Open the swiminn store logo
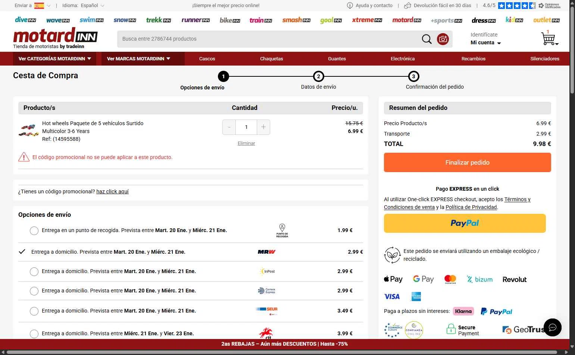Screen dimensions: 575x355 coord(91,20)
